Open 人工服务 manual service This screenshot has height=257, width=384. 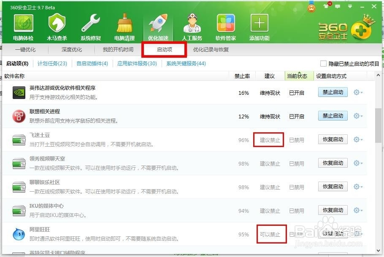[192, 25]
